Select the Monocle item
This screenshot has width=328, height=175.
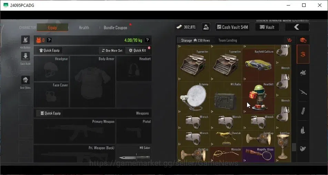[226, 154]
